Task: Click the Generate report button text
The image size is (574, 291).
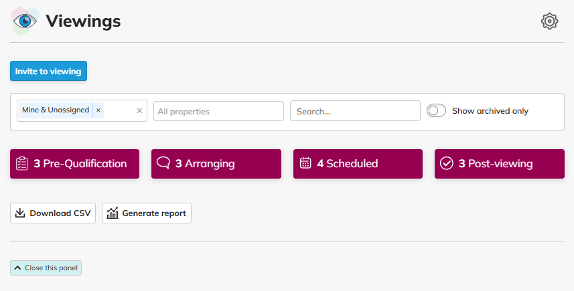Action: (153, 213)
